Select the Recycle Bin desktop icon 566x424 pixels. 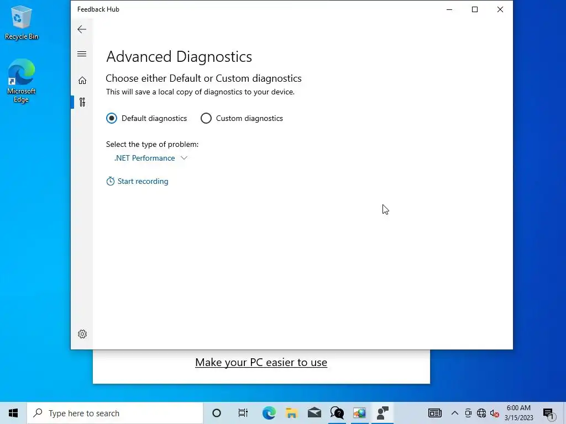pyautogui.click(x=22, y=22)
